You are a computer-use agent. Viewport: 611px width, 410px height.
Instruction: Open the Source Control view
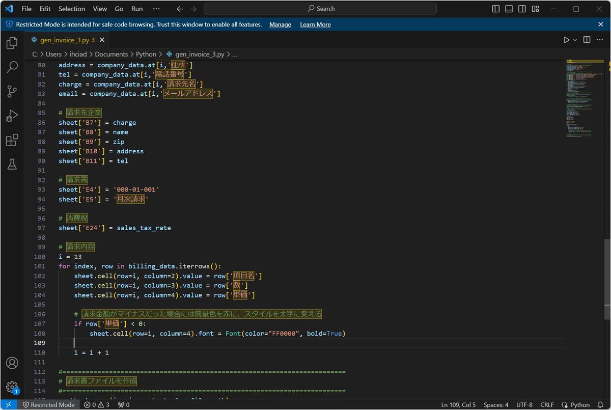click(x=12, y=91)
